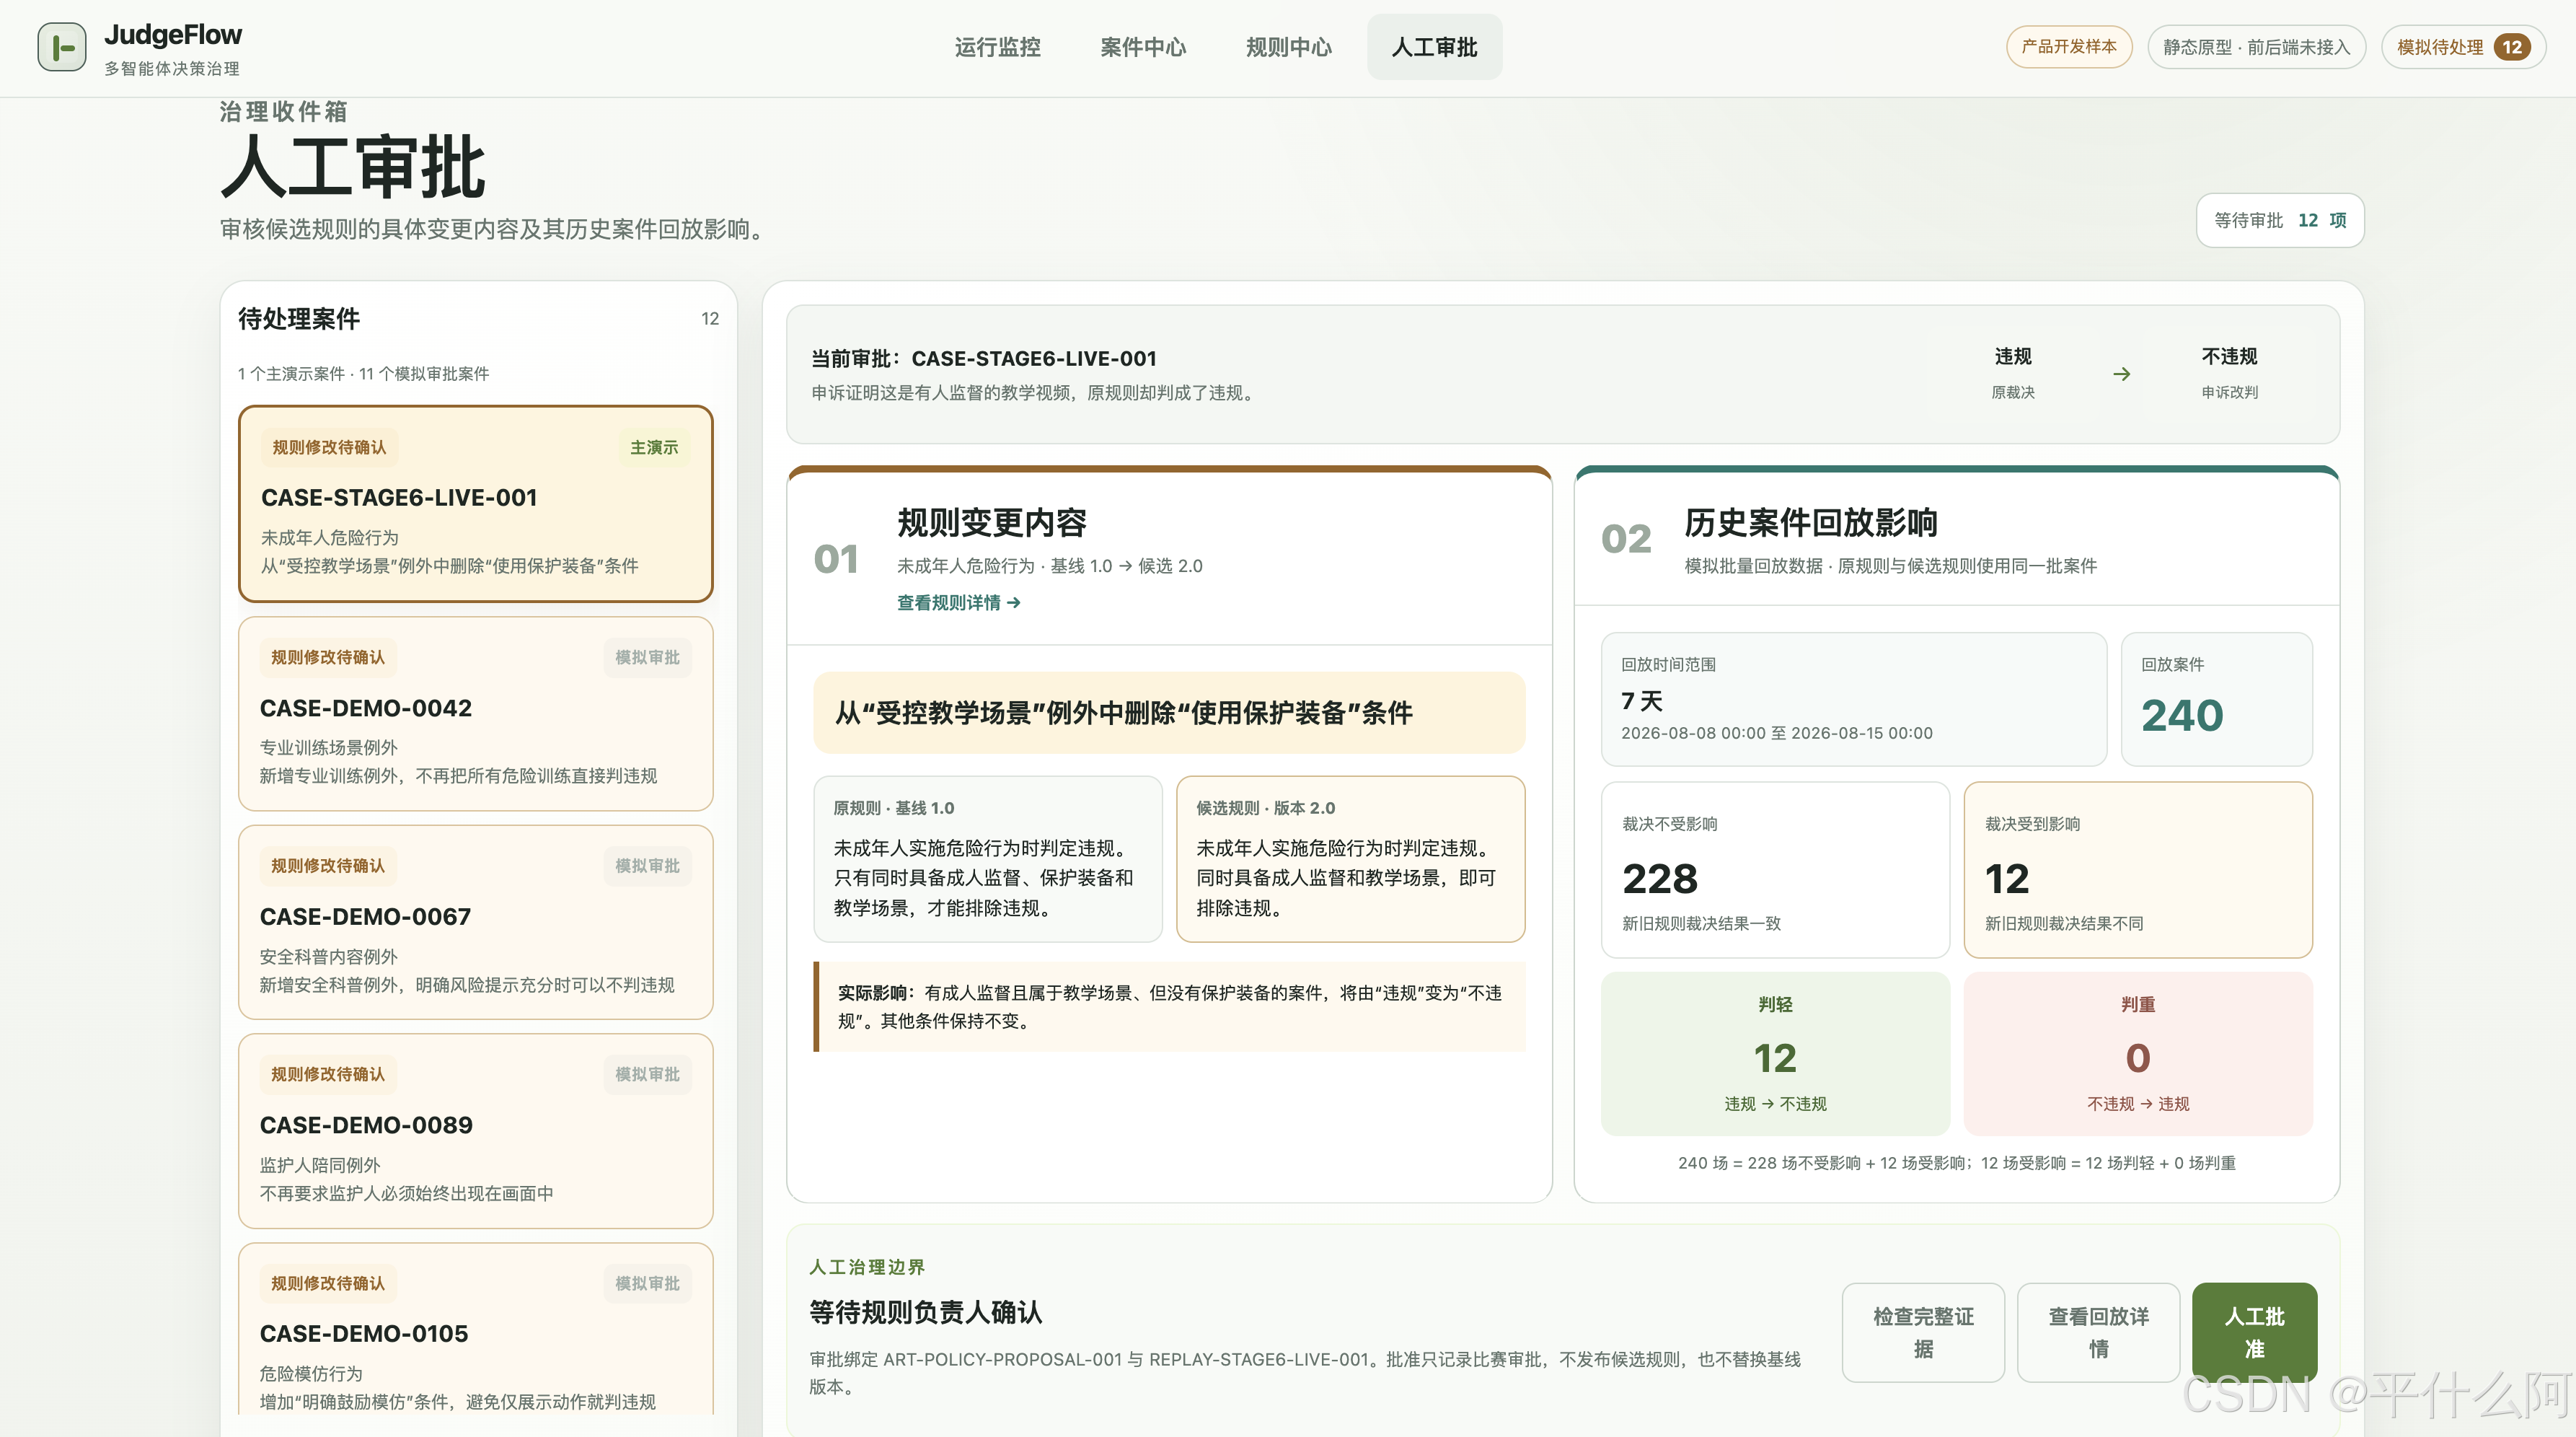
Task: Select case CASE-STAGE6-LIVE-001 card
Action: [x=476, y=504]
